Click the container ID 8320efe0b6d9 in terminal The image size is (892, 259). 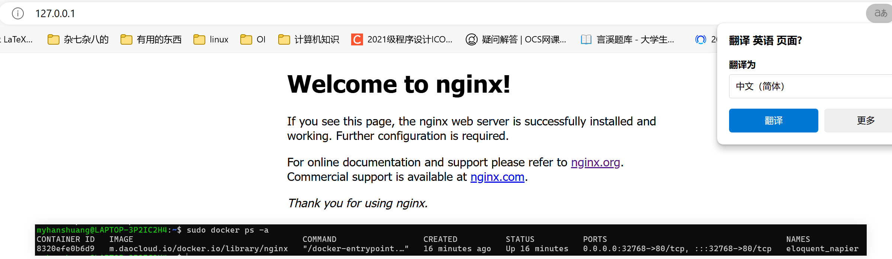click(x=65, y=249)
